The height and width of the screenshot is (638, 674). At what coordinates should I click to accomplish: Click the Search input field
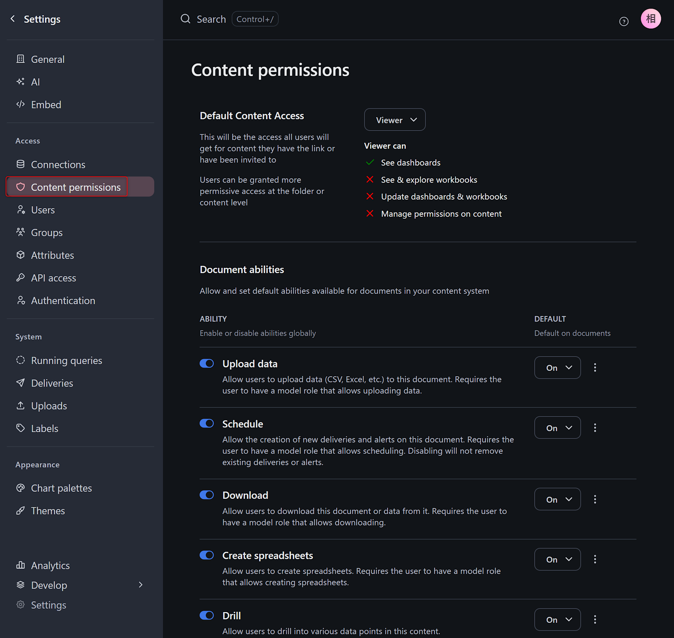point(211,19)
